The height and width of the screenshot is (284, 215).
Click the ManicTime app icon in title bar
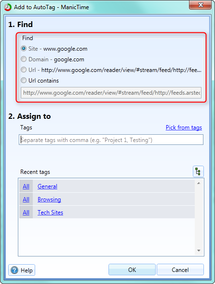(8, 7)
